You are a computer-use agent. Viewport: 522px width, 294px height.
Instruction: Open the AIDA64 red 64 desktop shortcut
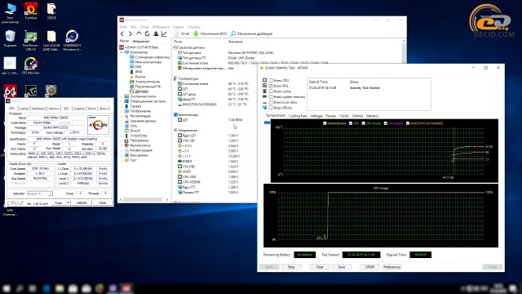tap(10, 91)
